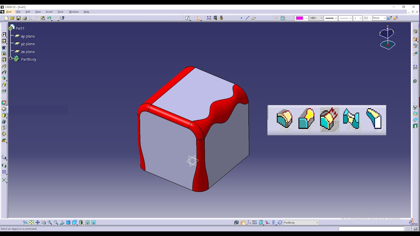Open the Start menu

click(x=9, y=12)
